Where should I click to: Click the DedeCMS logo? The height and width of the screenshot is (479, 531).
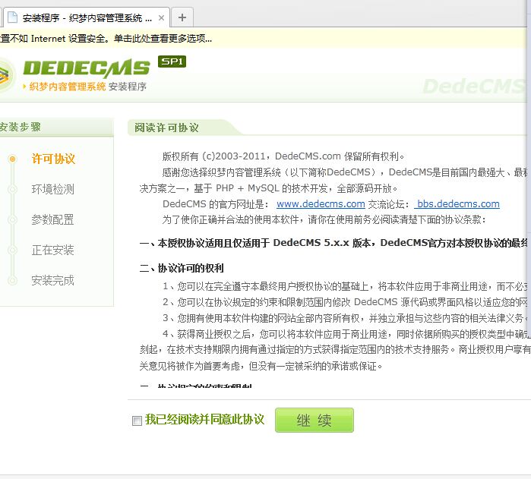(x=76, y=68)
